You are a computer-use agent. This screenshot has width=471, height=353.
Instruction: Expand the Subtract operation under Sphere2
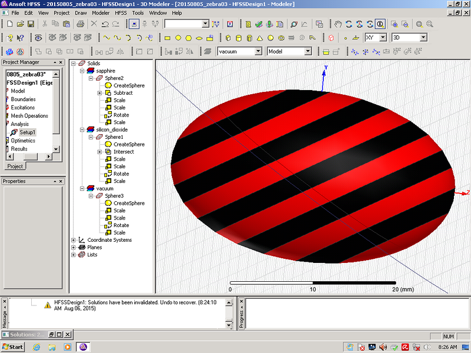(99, 93)
